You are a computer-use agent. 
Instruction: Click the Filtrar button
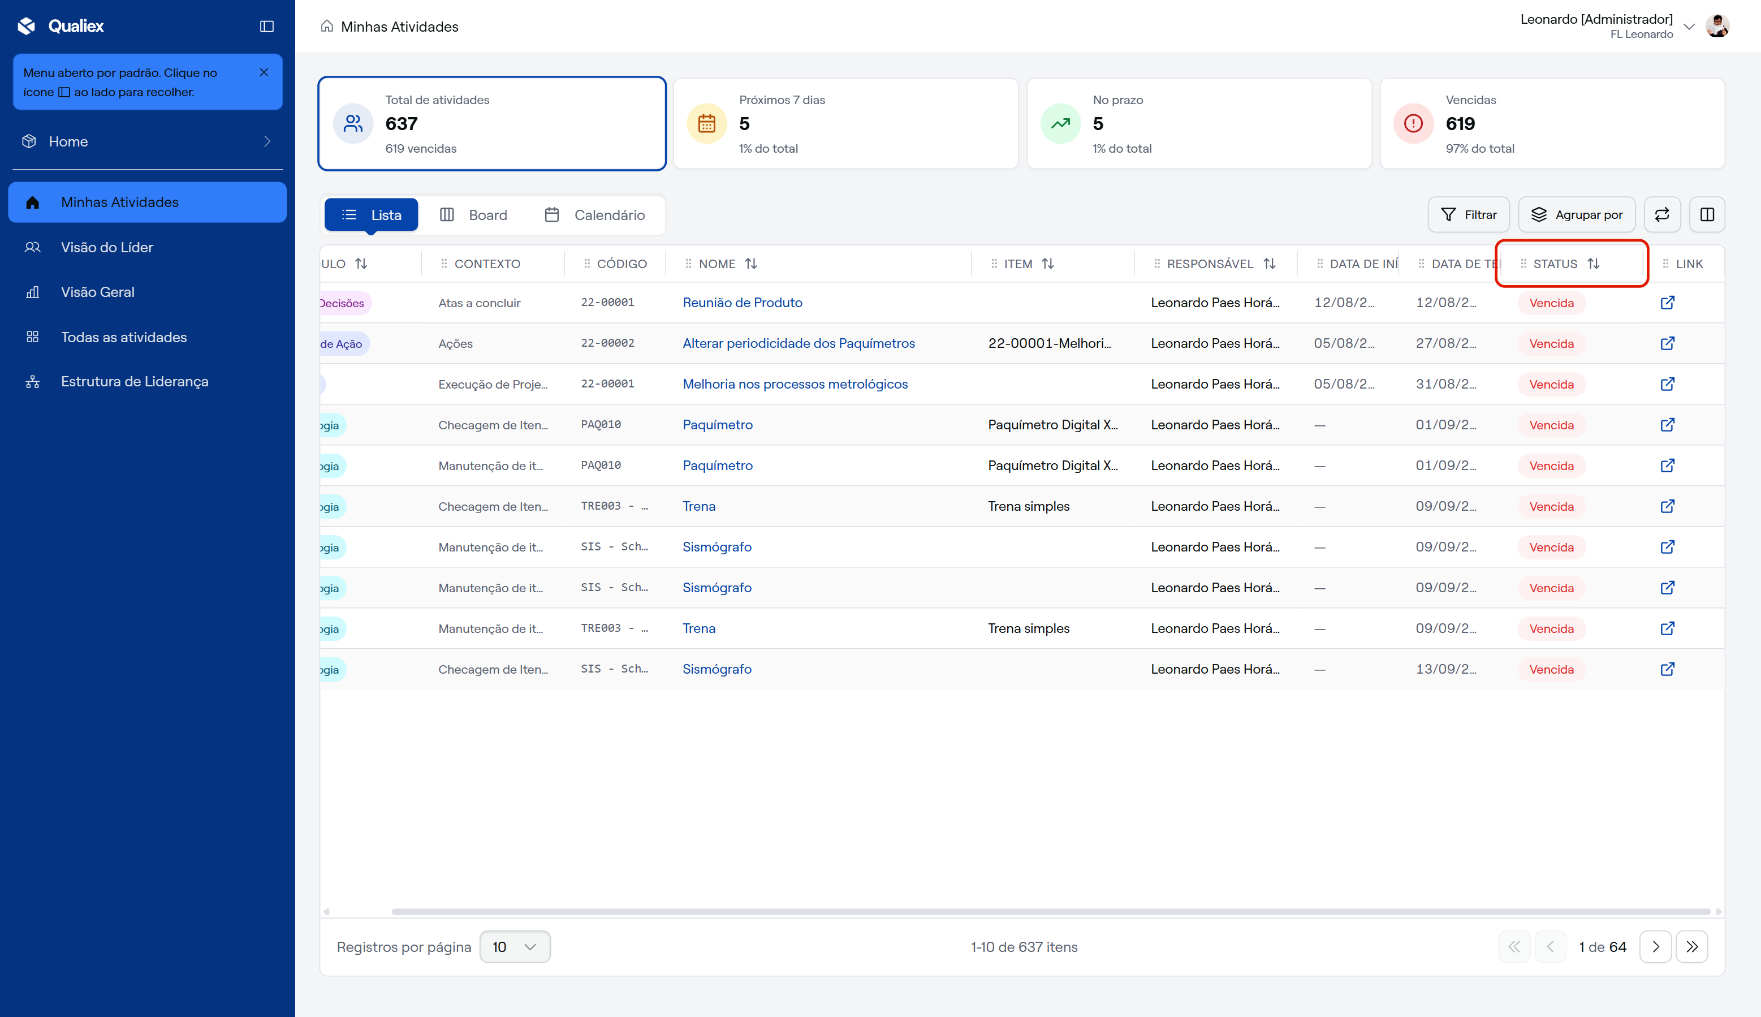1469,214
